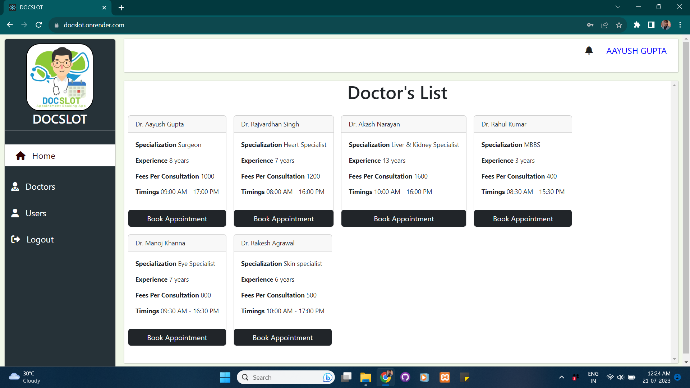690x388 pixels.
Task: Open the browser Extensions icon
Action: pos(637,25)
